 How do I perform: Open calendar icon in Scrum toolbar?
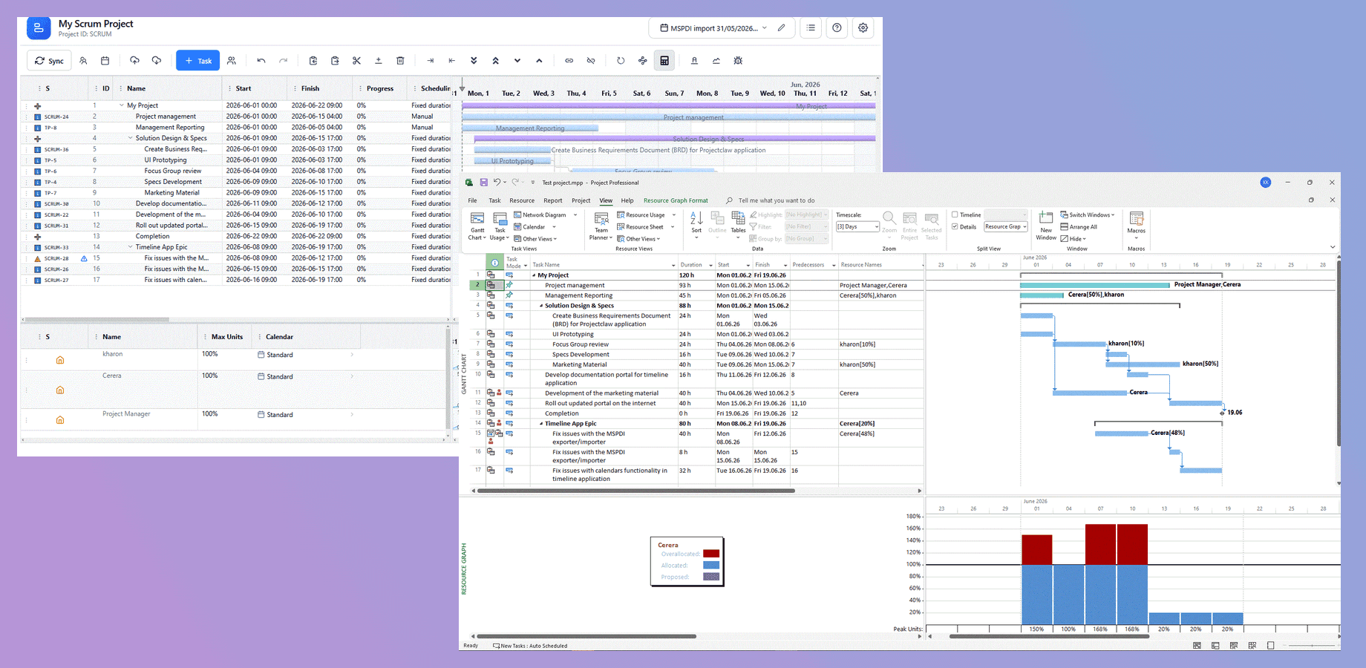(105, 61)
